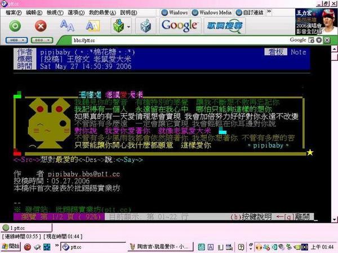Click the pipibaby.bbs@ptt.cc author address
Viewport: 338px width, 253px height.
(x=83, y=174)
